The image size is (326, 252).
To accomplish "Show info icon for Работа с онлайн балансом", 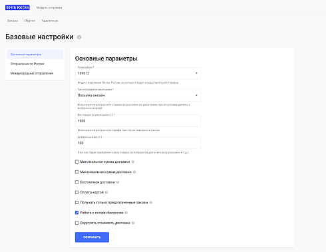I will tap(126, 213).
